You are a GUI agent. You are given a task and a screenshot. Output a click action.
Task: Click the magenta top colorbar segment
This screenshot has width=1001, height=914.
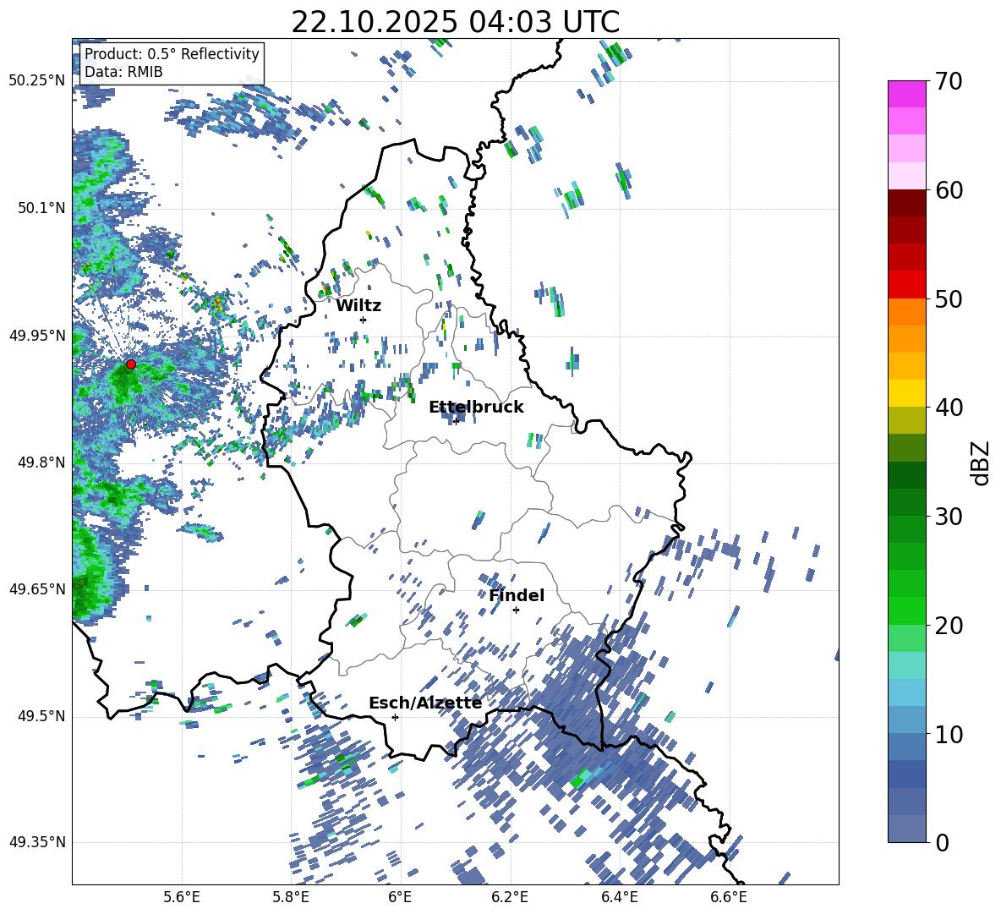pos(906,94)
